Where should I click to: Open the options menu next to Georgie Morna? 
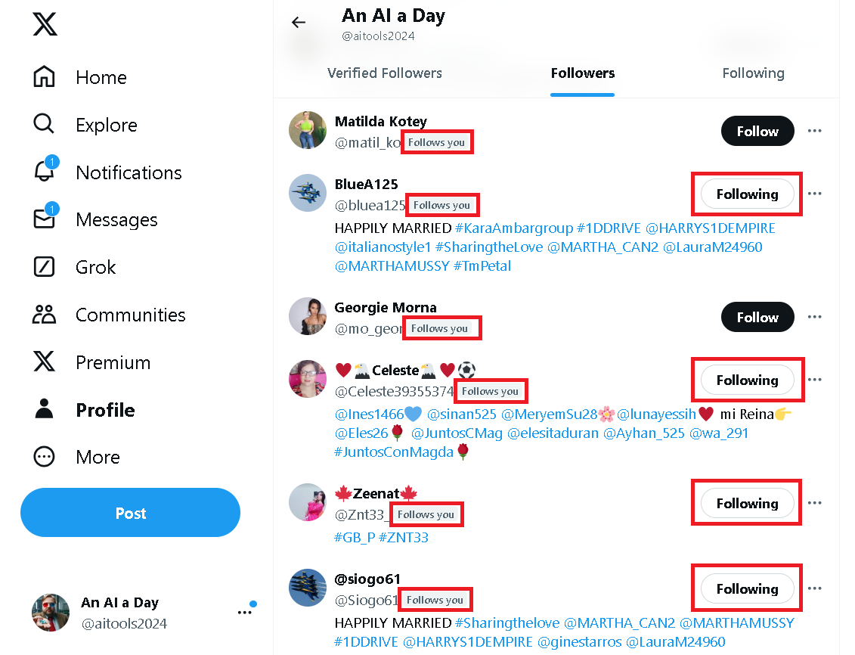coord(814,317)
